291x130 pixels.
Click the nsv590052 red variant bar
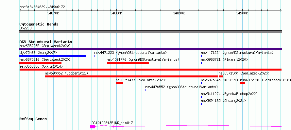pos(131,76)
